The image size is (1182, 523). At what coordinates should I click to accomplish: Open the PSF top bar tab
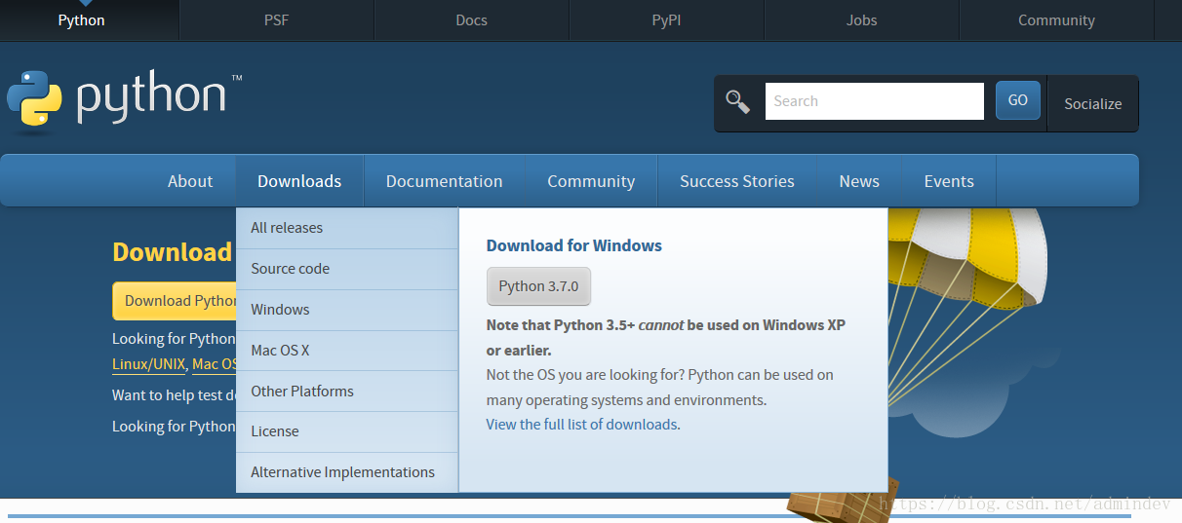(x=277, y=20)
